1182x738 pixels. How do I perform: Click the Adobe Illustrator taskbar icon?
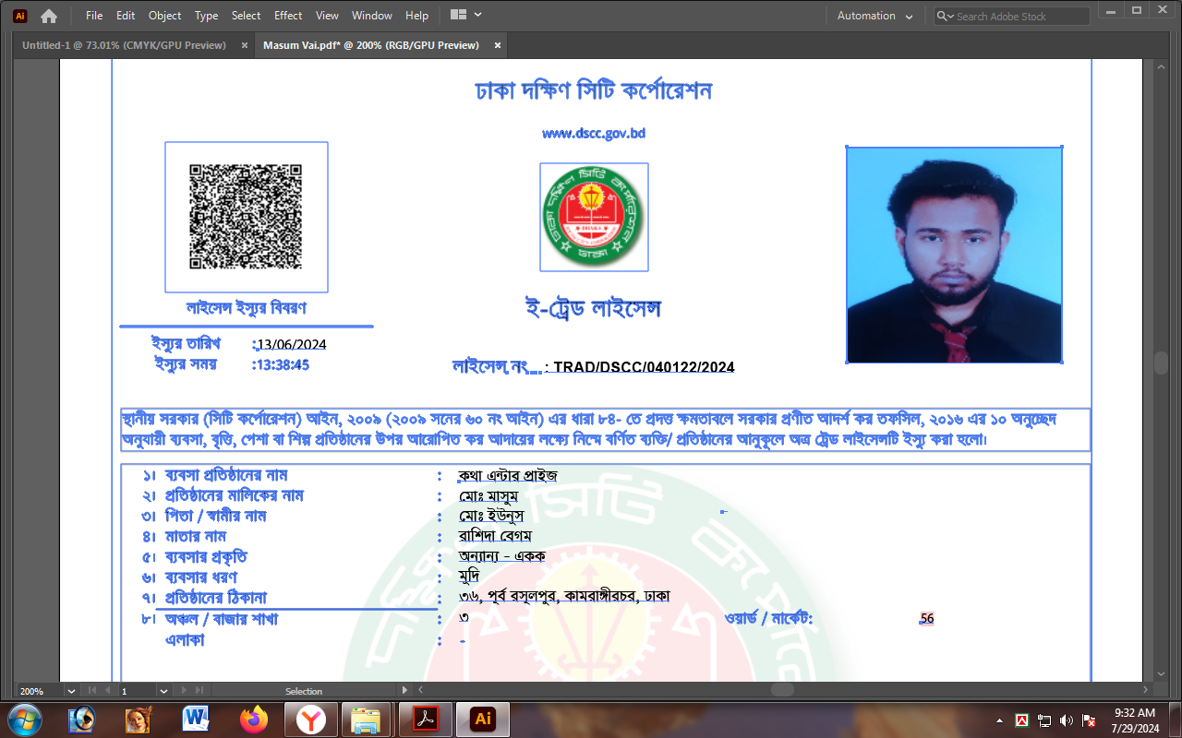click(x=483, y=719)
